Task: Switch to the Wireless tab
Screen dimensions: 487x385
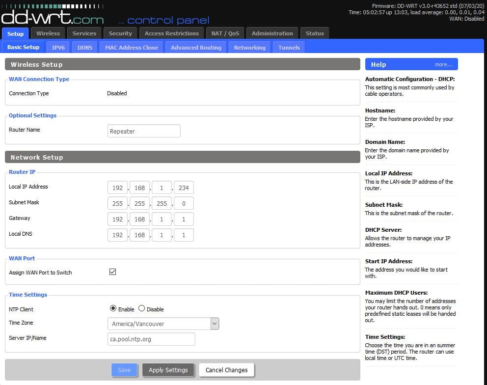Action: 48,33
